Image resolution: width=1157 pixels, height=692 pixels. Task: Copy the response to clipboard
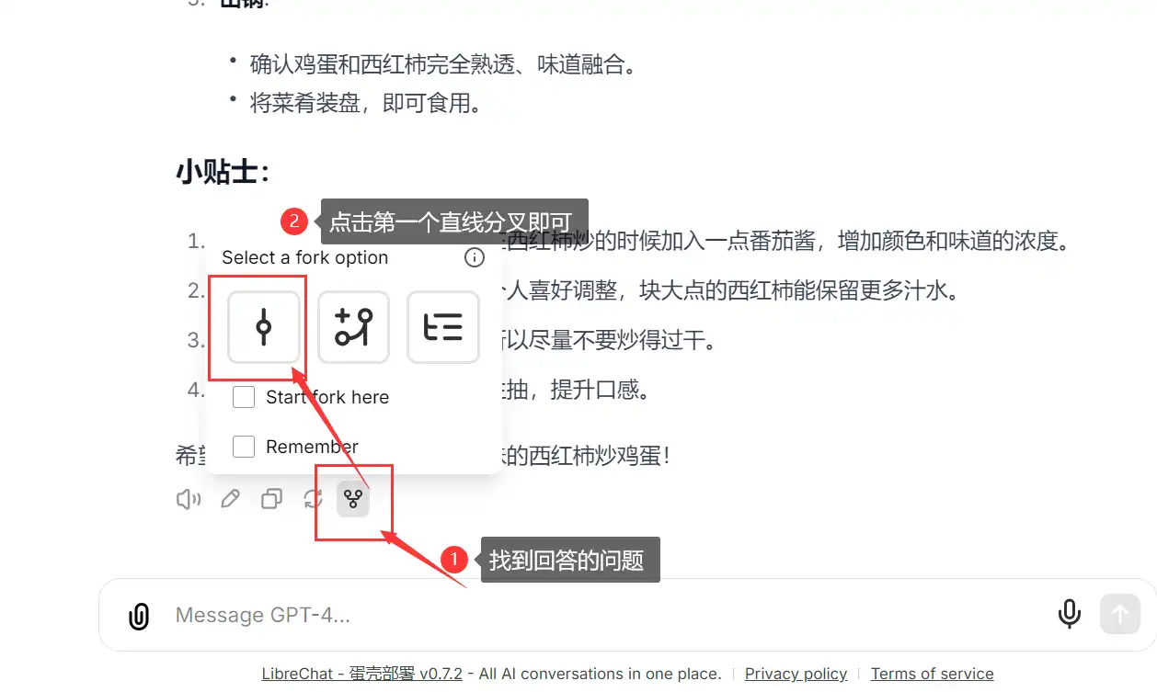pyautogui.click(x=271, y=499)
